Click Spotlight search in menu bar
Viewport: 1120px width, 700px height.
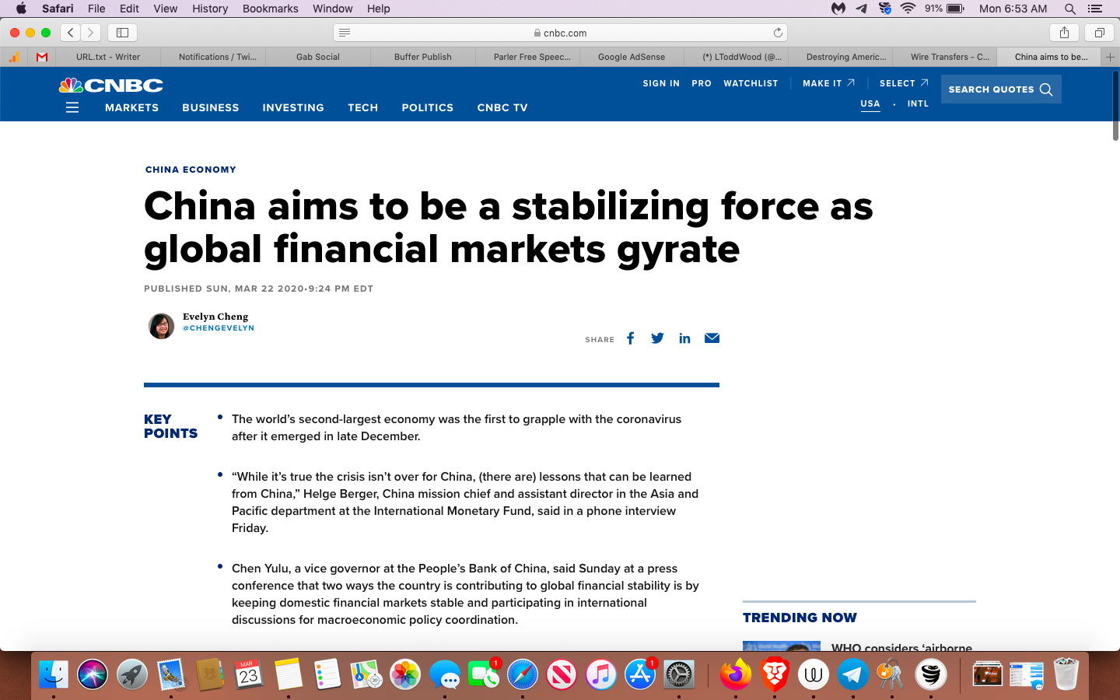point(1070,9)
